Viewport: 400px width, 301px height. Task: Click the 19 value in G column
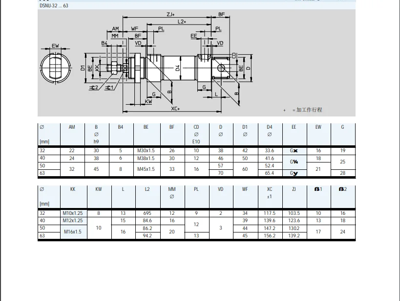point(342,151)
